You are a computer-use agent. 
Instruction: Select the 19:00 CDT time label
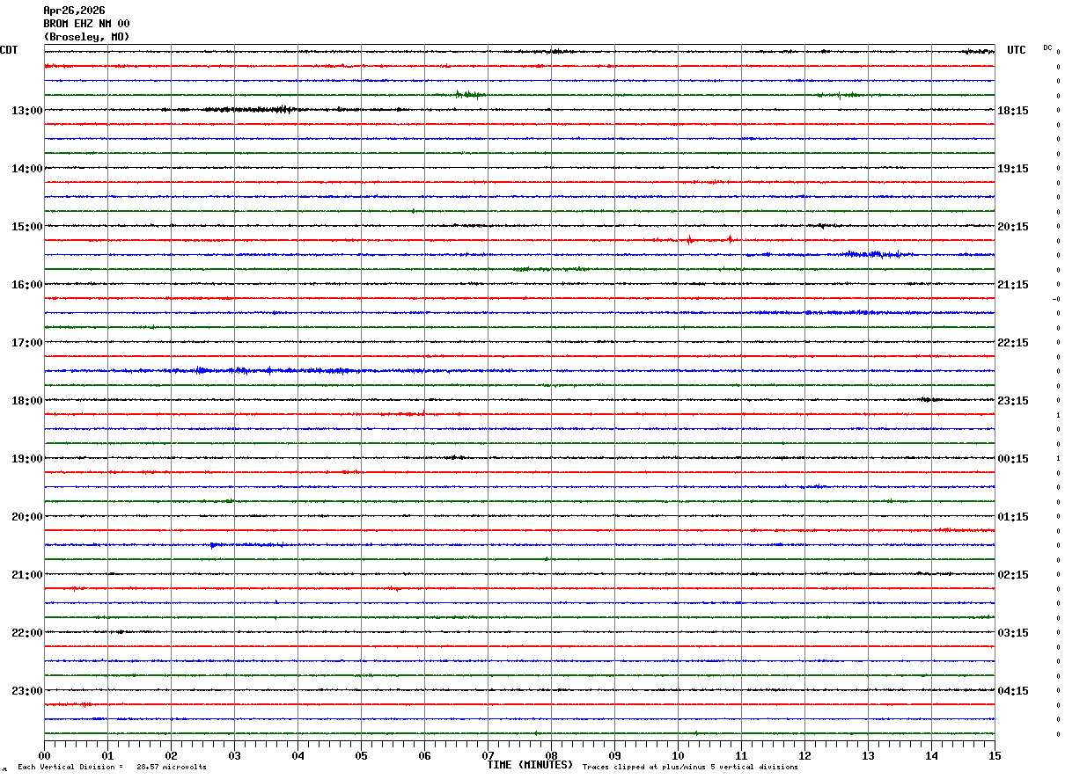pos(26,459)
